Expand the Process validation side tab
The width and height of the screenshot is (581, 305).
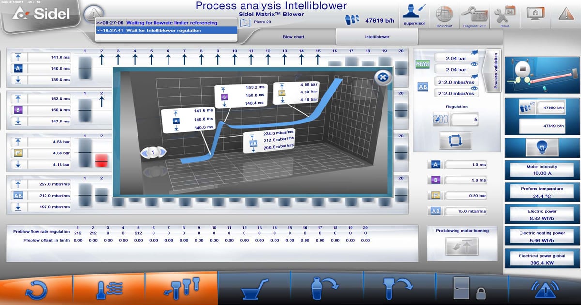(493, 71)
